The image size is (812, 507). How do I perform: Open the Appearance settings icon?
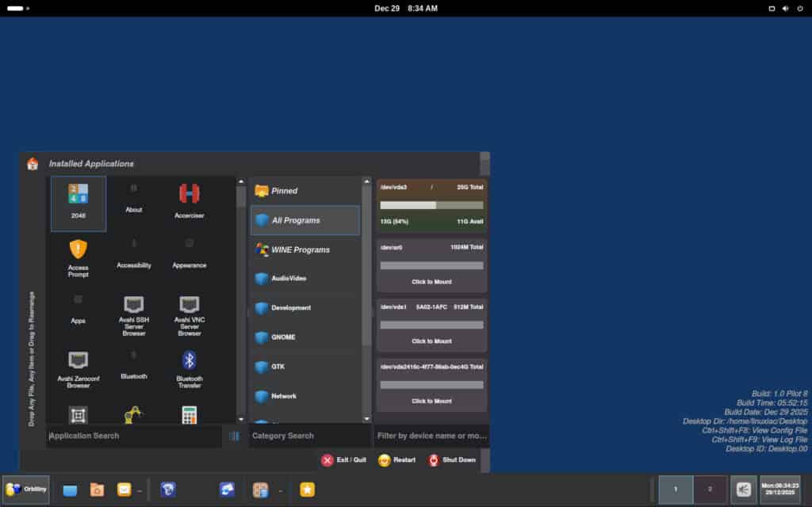pos(189,250)
